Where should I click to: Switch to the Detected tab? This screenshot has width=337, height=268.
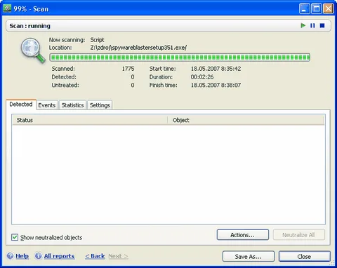point(21,105)
